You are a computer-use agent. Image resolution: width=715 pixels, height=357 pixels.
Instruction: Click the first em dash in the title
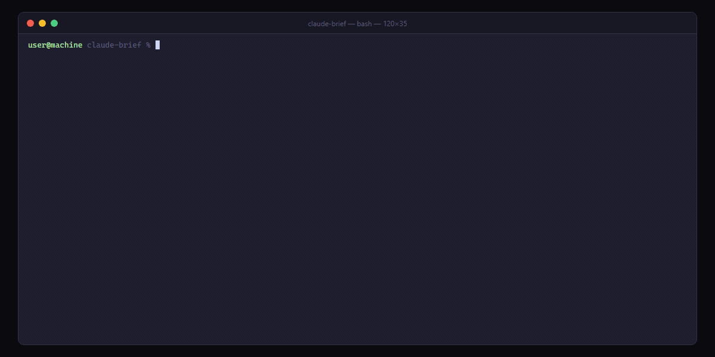(x=351, y=24)
